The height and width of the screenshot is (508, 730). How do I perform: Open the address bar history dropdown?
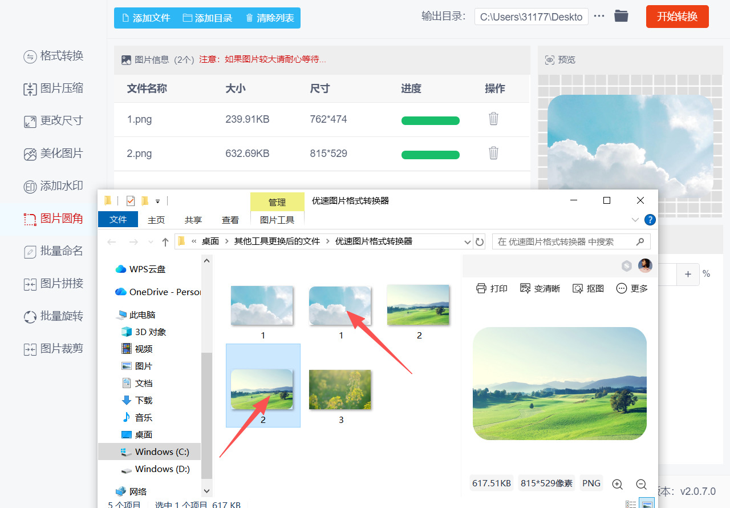pyautogui.click(x=468, y=242)
